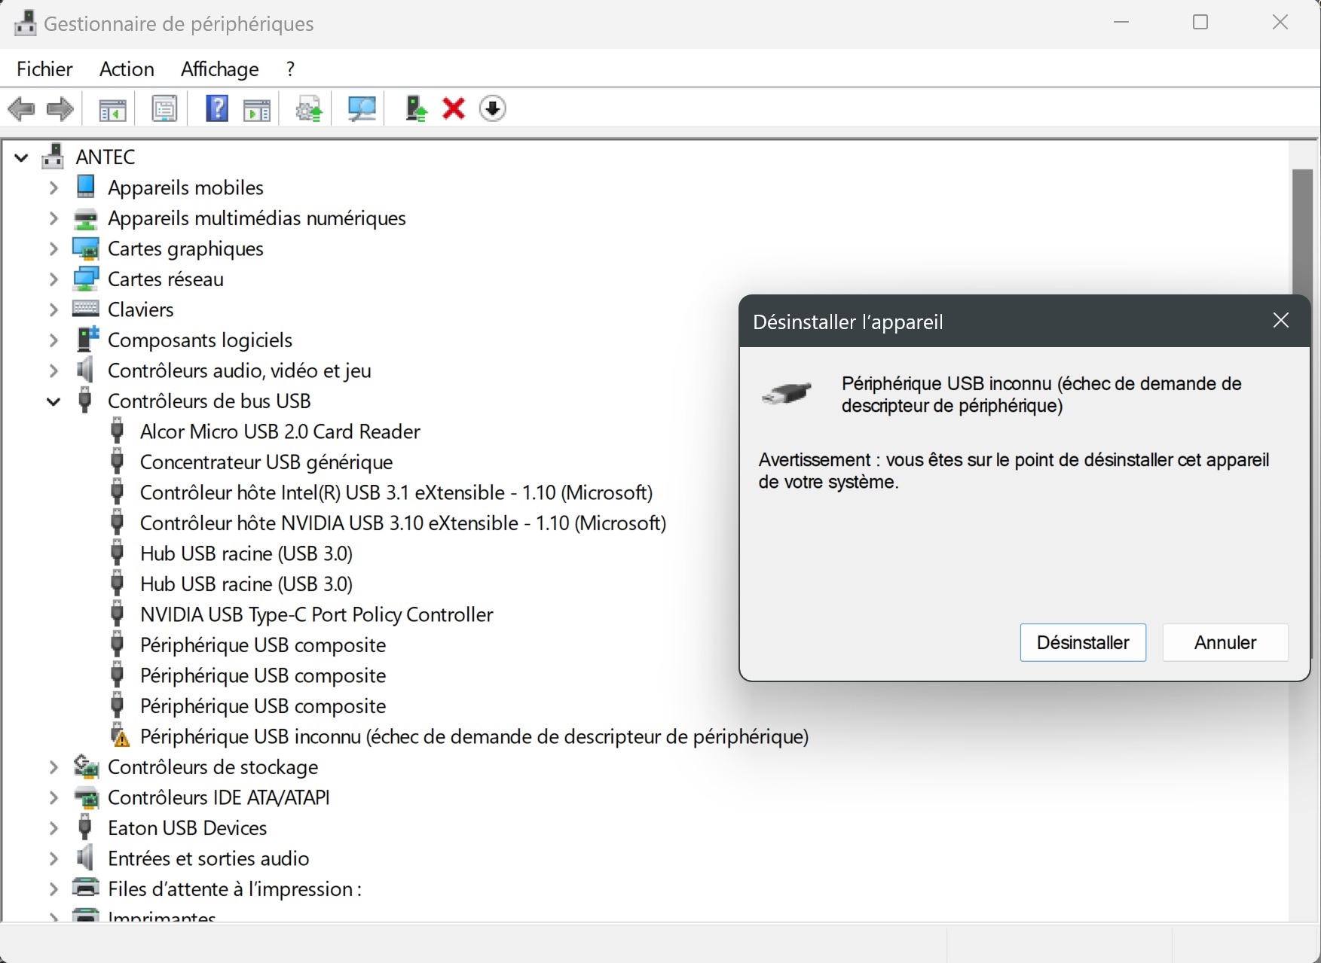Image resolution: width=1321 pixels, height=963 pixels.
Task: Toggle the console tree pane icon
Action: [x=112, y=109]
